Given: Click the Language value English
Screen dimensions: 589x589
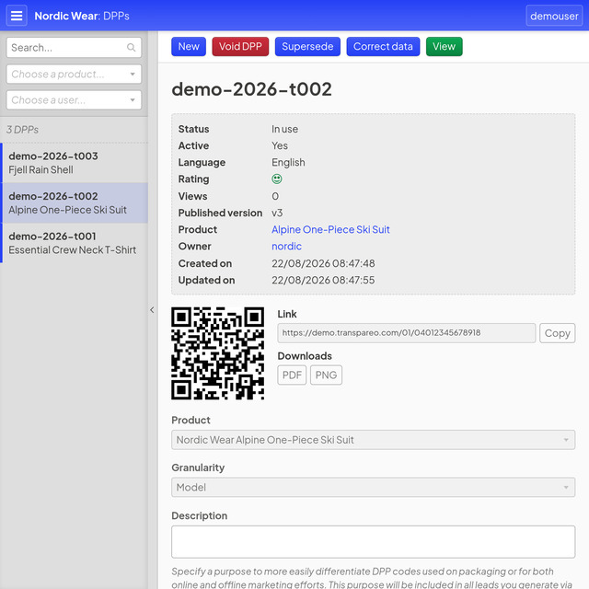Looking at the screenshot, I should coord(288,163).
